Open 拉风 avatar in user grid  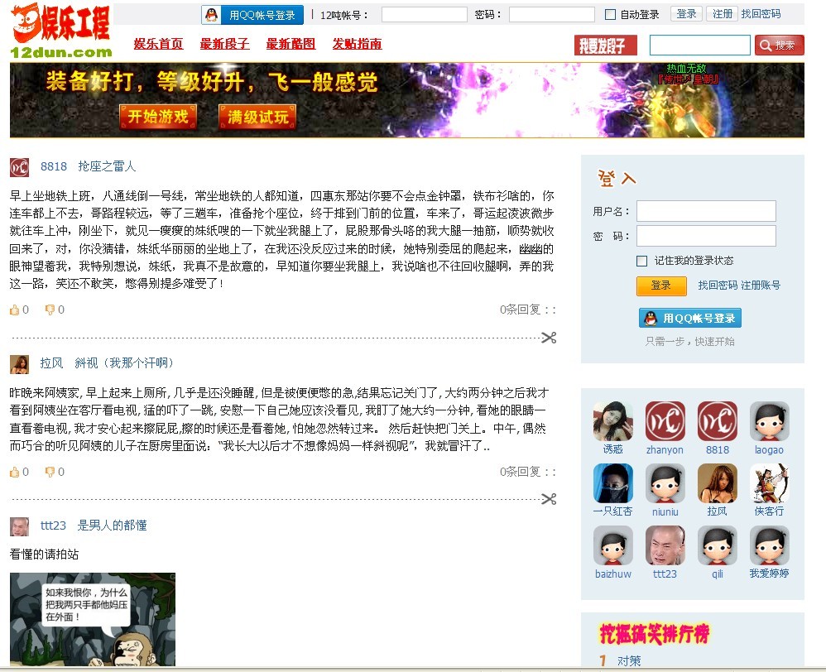point(718,483)
